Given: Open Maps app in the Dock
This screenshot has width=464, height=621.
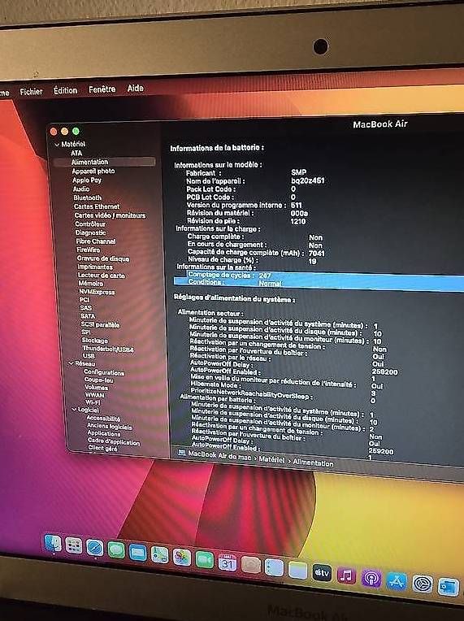Looking at the screenshot, I should pos(159,555).
